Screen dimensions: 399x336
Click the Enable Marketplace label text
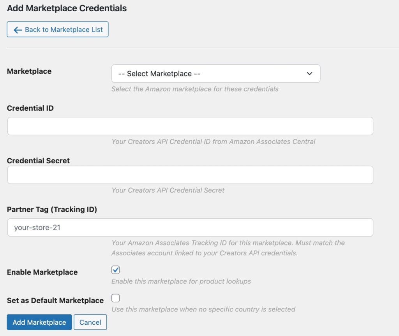[42, 272]
